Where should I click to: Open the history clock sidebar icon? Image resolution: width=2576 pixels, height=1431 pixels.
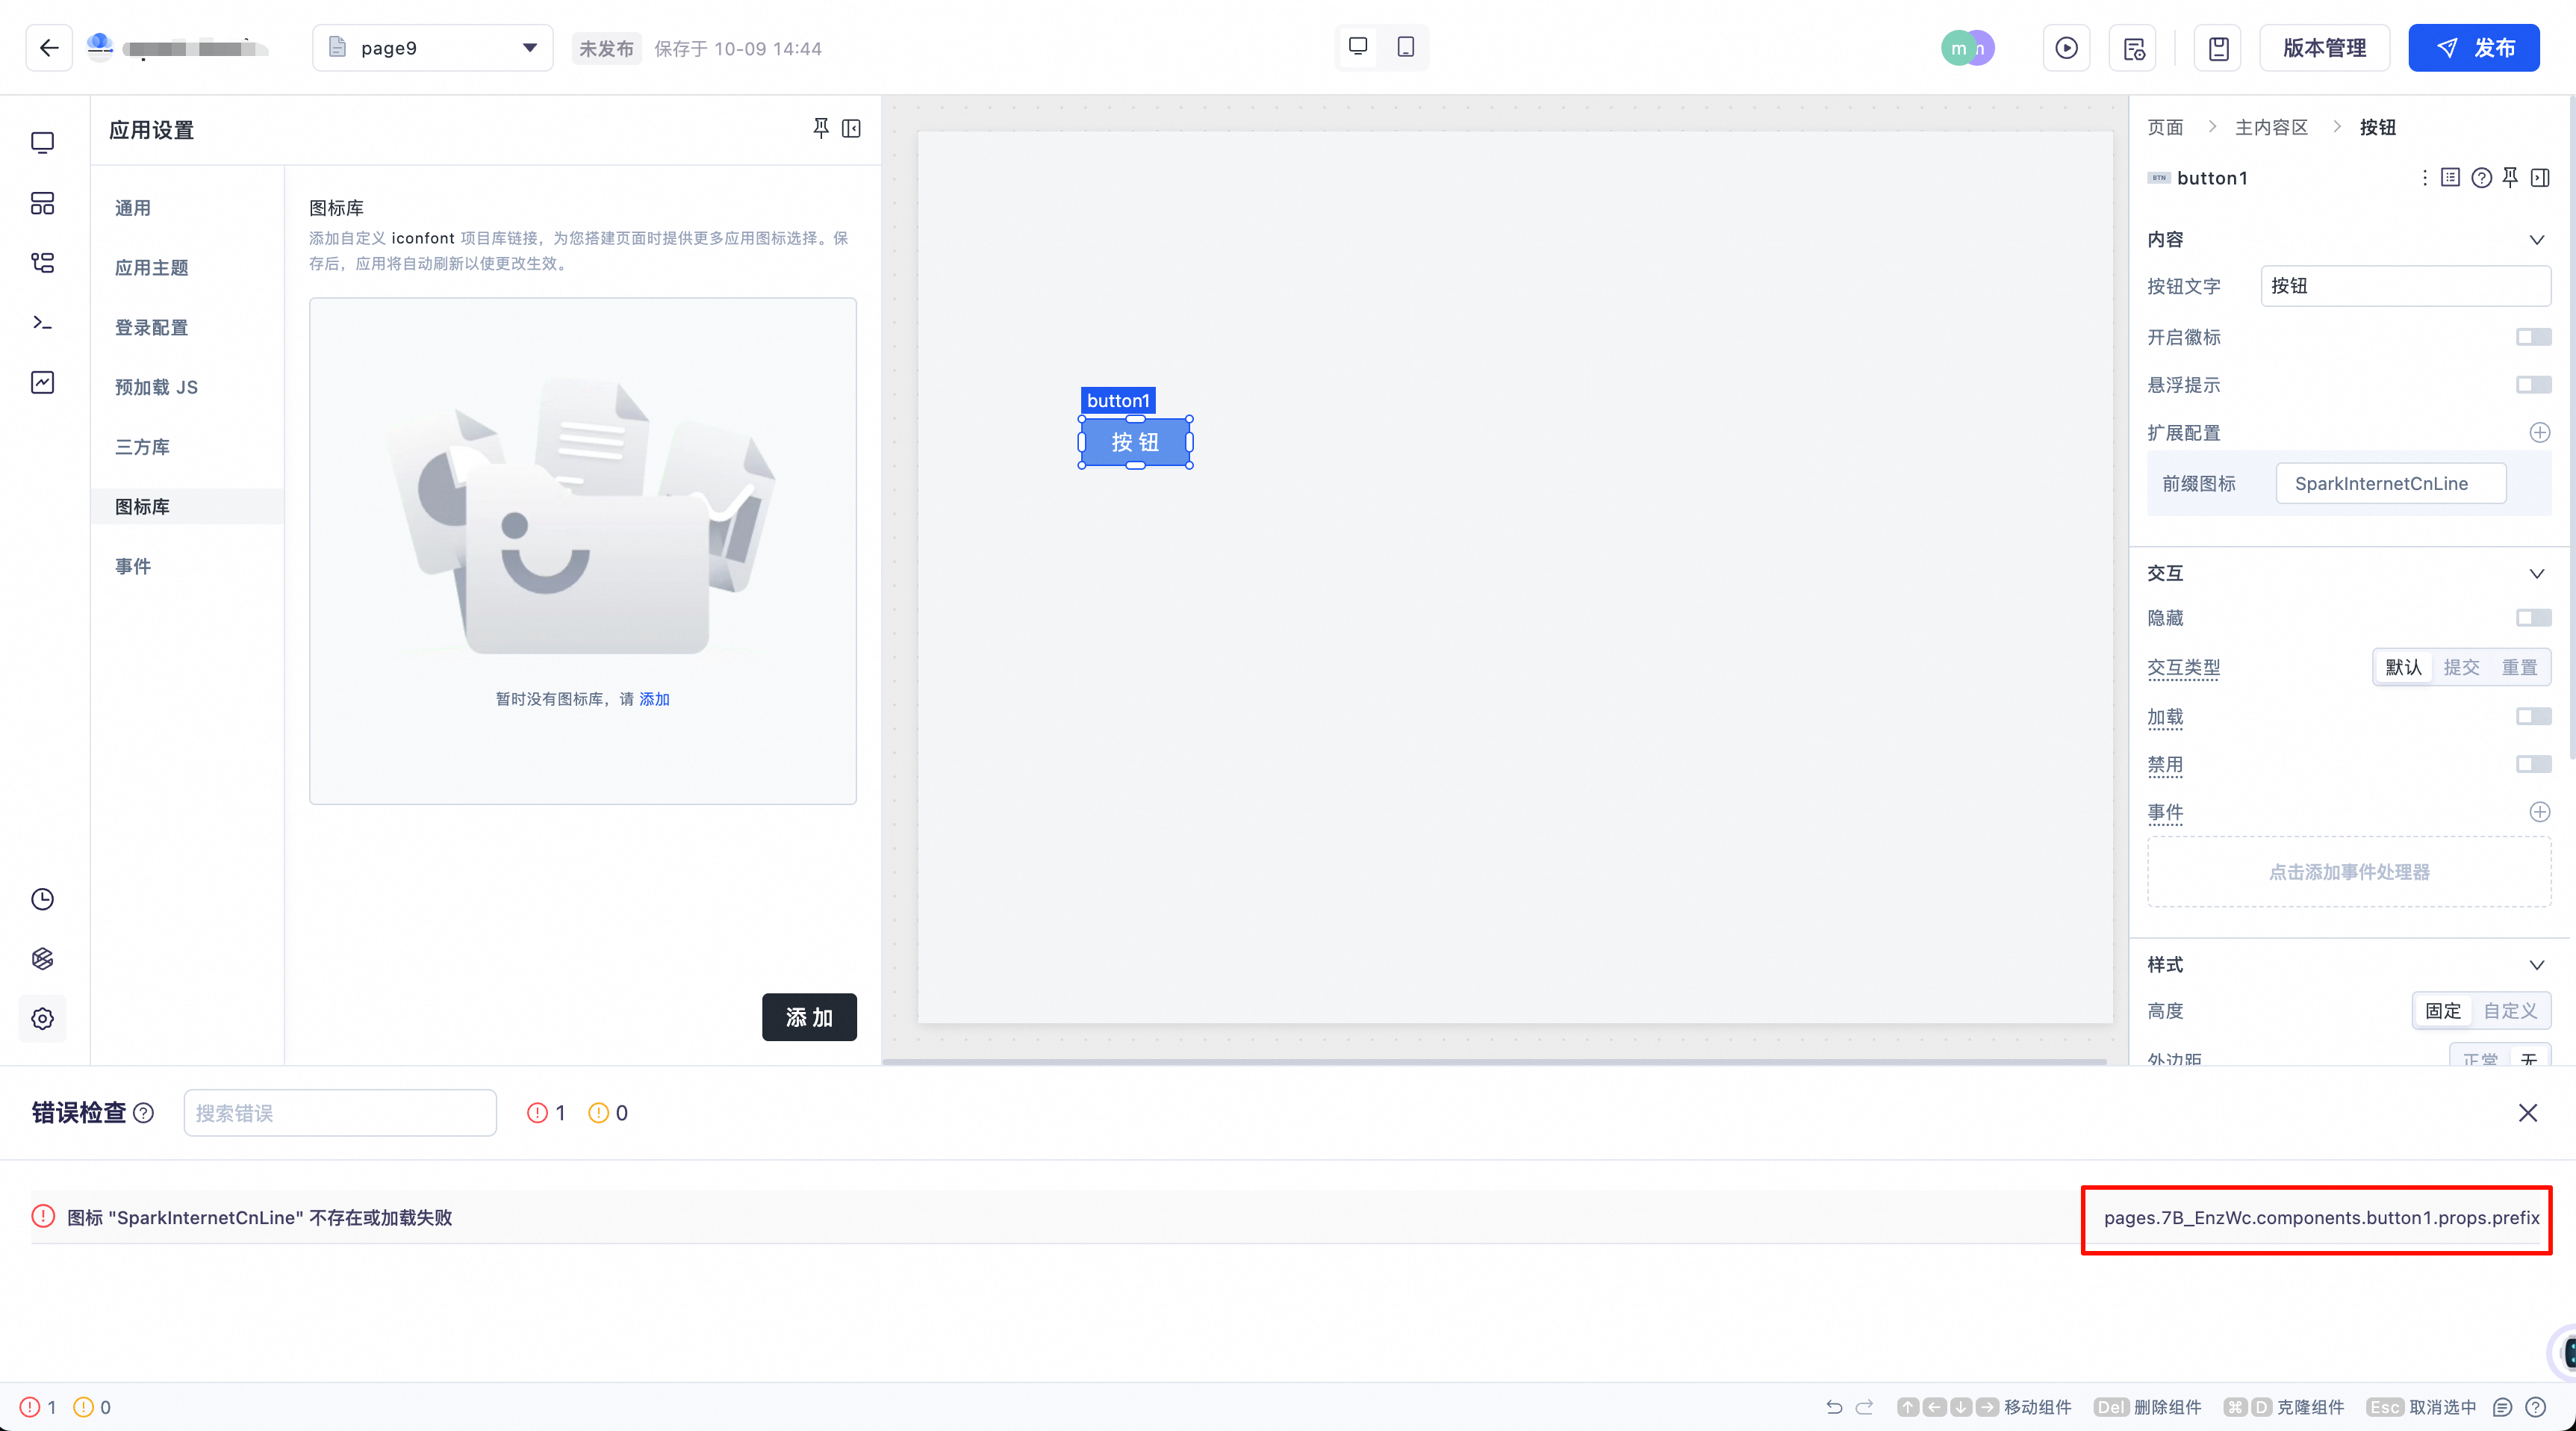coord(42,899)
